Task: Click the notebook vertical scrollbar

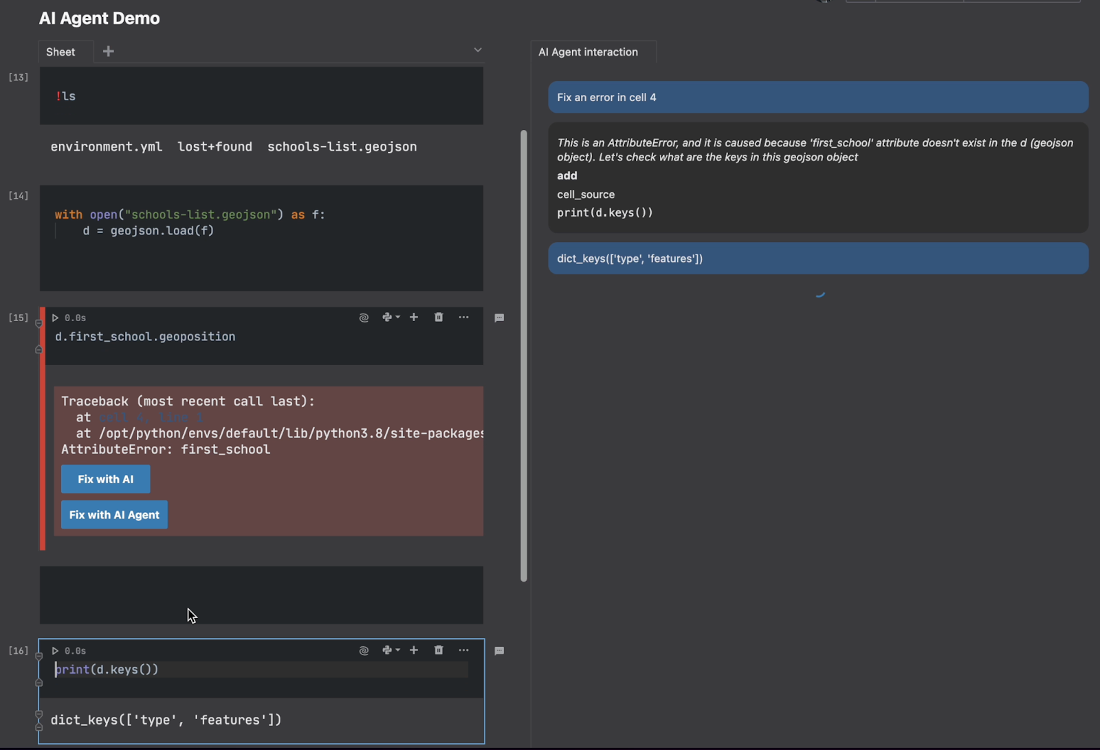Action: pos(524,356)
